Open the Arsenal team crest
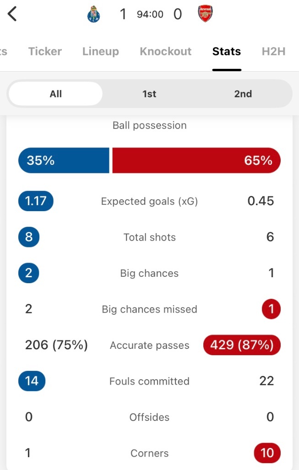Viewport: 299px width, 470px height. tap(205, 14)
